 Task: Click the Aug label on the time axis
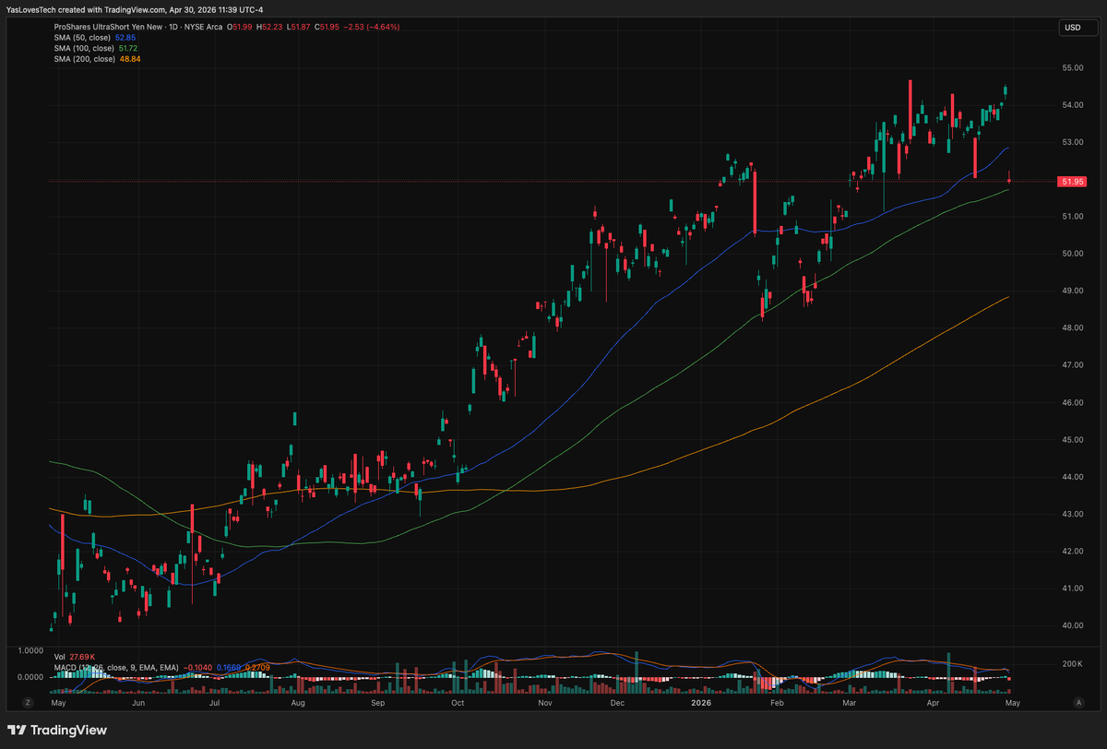tap(298, 703)
